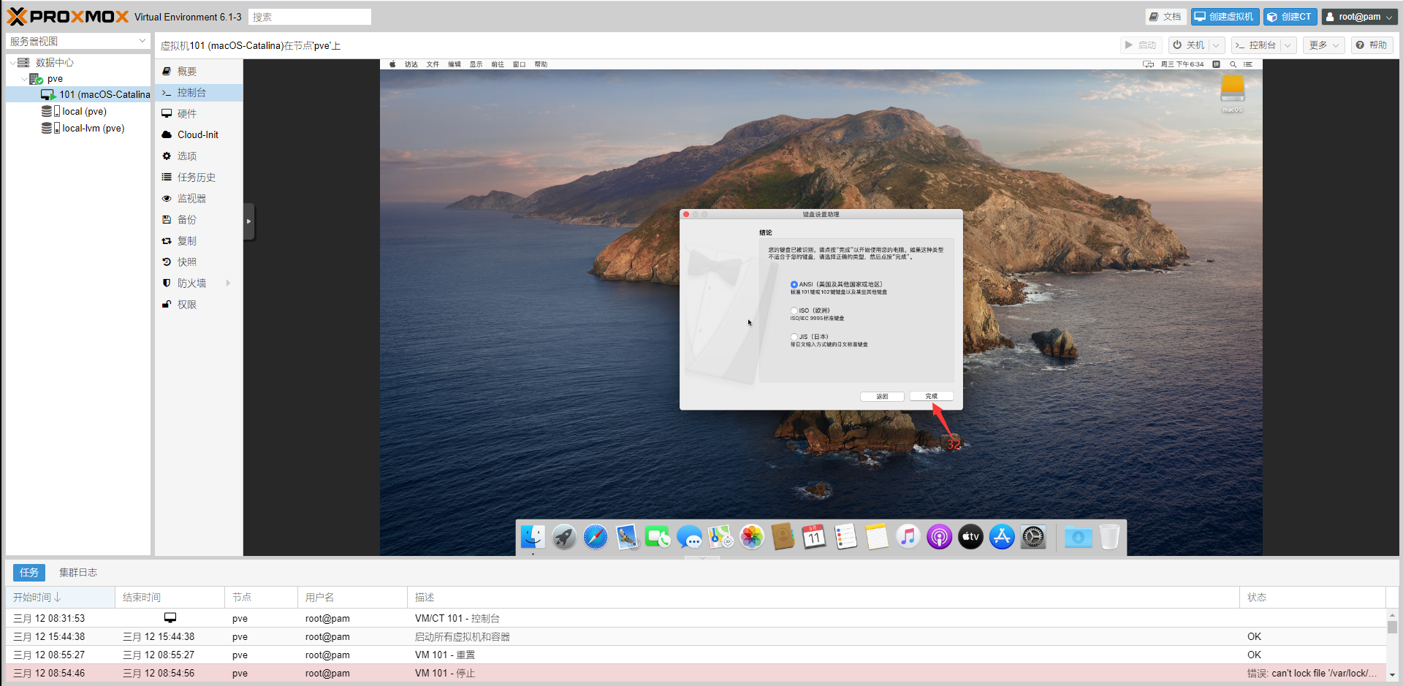Switch to the 集群日志 tab
This screenshot has height=686, width=1403.
[x=78, y=572]
